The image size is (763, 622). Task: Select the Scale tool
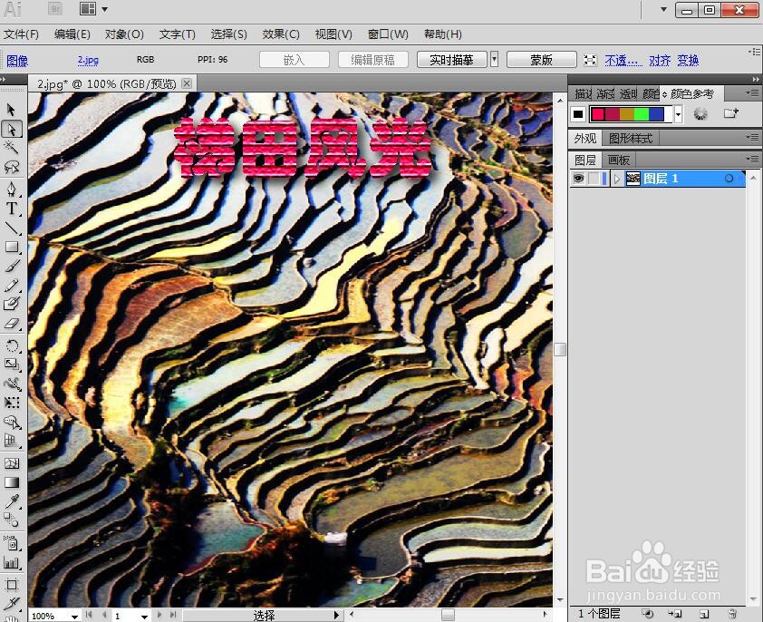coord(12,364)
